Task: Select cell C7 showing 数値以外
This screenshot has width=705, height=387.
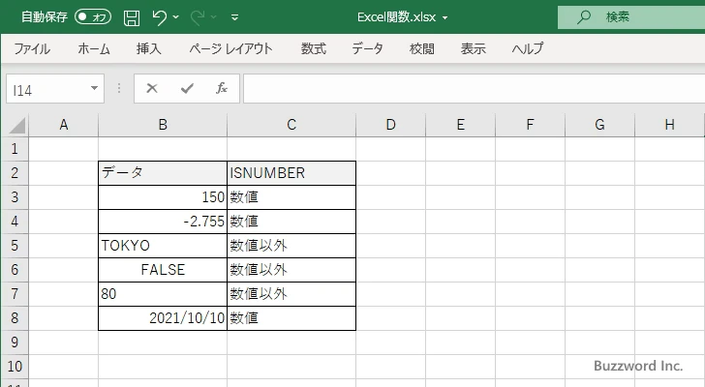Action: pyautogui.click(x=291, y=294)
